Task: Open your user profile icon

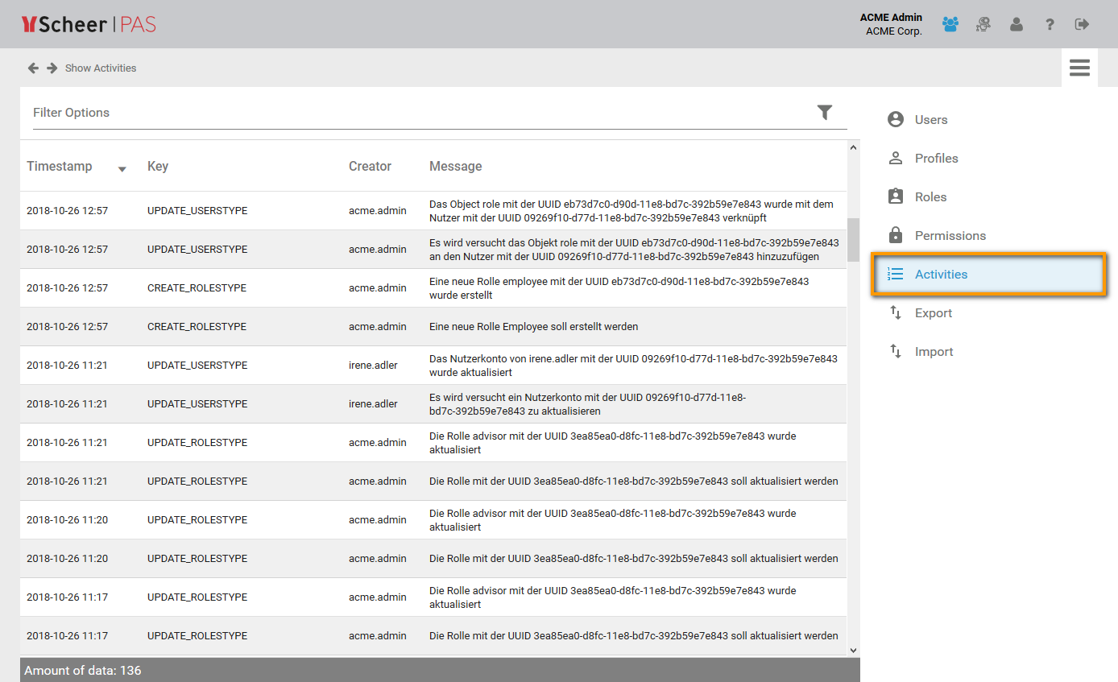Action: 1016,24
